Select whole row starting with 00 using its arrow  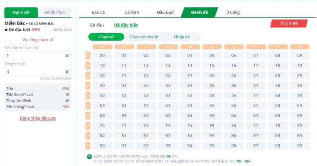click(88, 55)
